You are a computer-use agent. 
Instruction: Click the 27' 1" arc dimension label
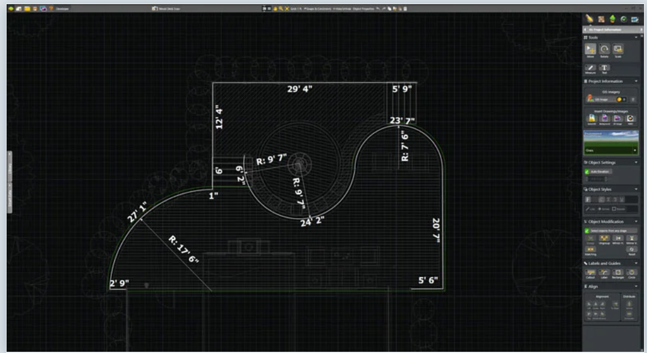137,212
